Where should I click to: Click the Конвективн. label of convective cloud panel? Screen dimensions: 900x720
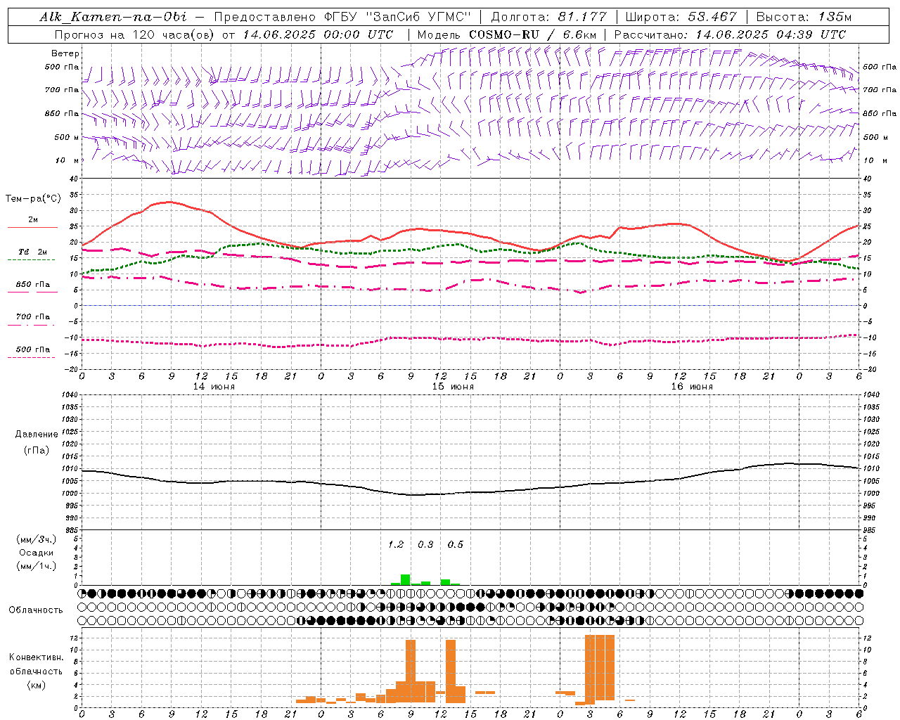click(x=36, y=657)
